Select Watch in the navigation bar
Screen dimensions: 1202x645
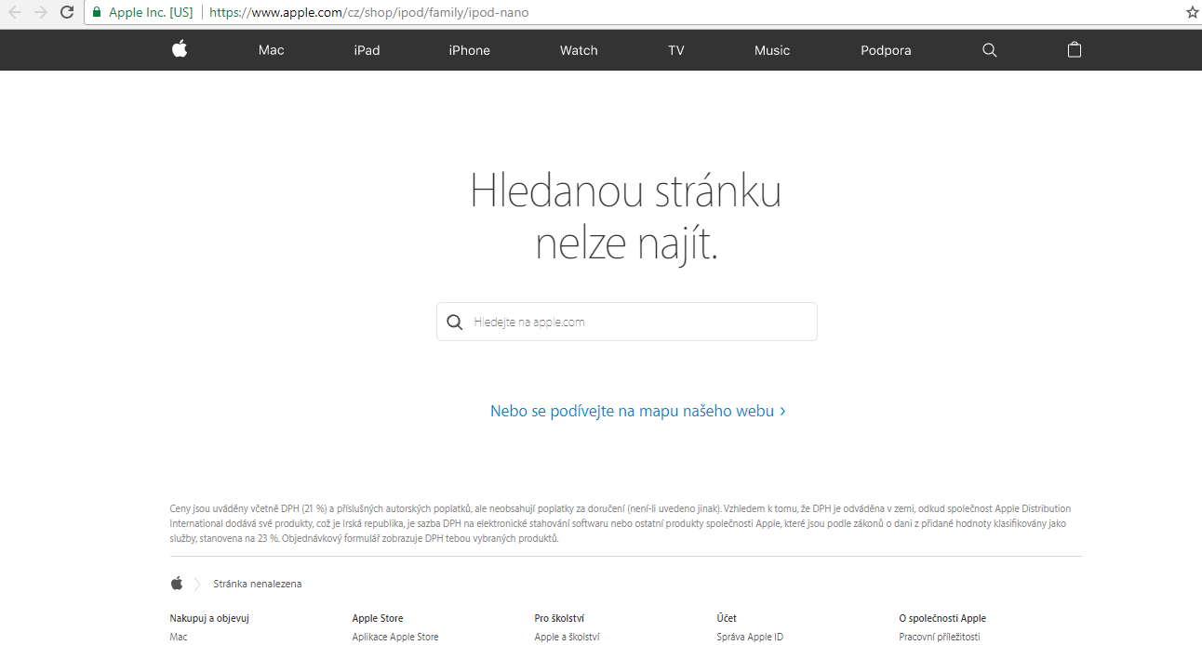[x=579, y=50]
